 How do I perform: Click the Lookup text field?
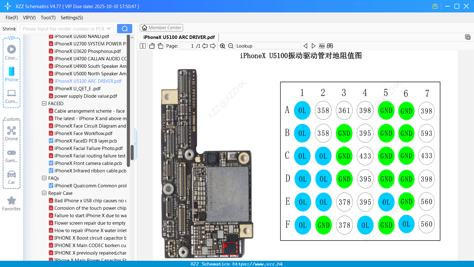coord(278,46)
